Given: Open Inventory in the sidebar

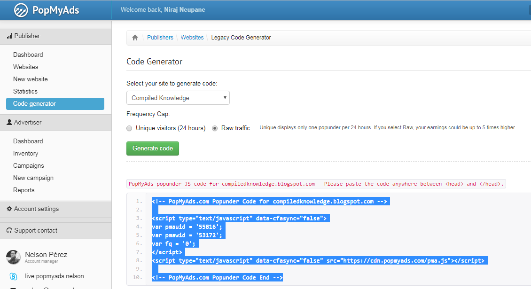Looking at the screenshot, I should (26, 154).
